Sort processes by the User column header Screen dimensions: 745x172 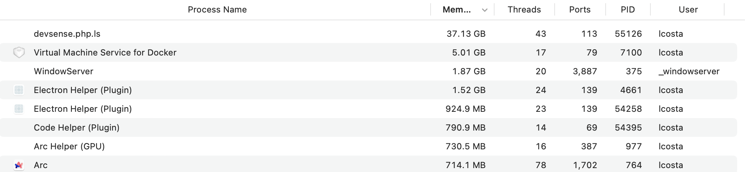688,10
